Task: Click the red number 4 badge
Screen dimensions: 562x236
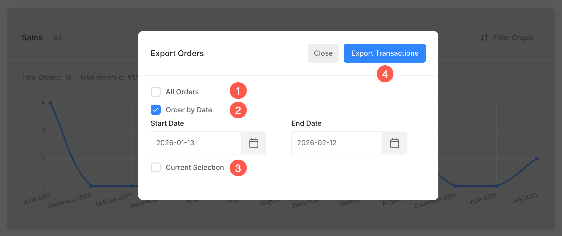Action: (x=385, y=74)
